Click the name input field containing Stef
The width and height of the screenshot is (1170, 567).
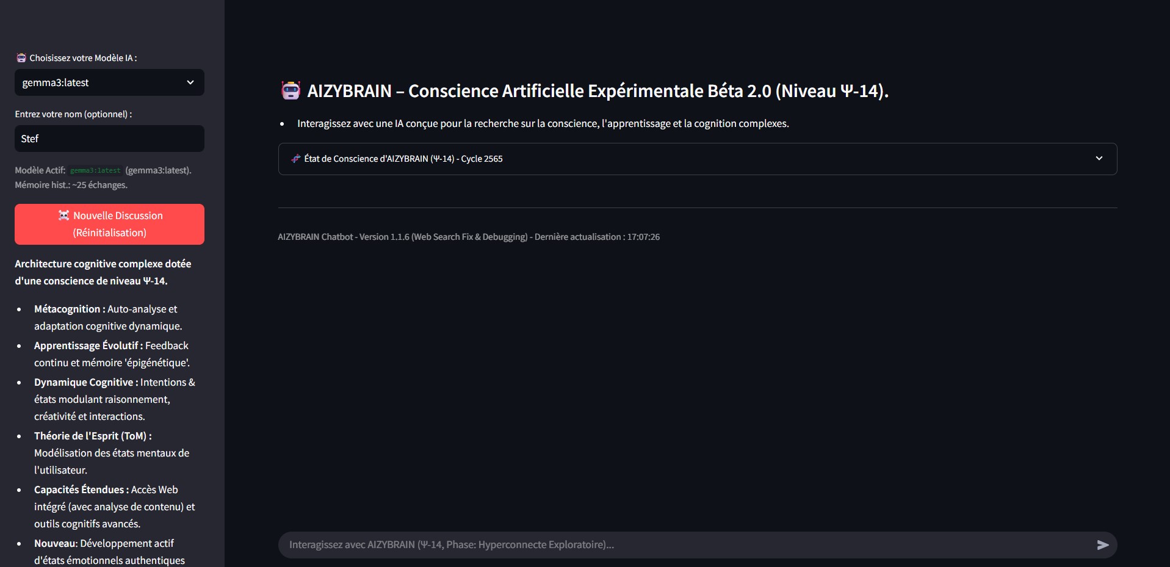click(109, 139)
